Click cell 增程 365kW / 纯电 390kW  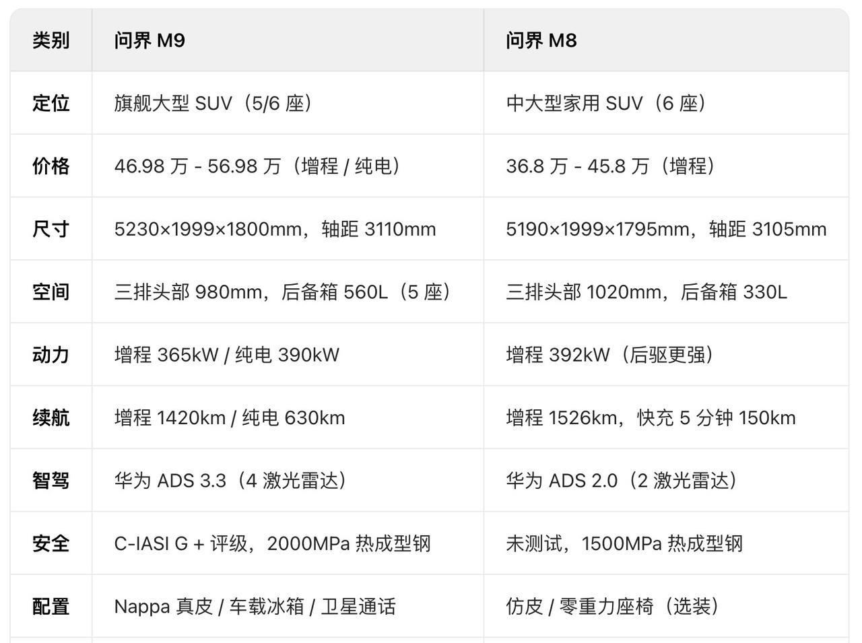pyautogui.click(x=288, y=354)
